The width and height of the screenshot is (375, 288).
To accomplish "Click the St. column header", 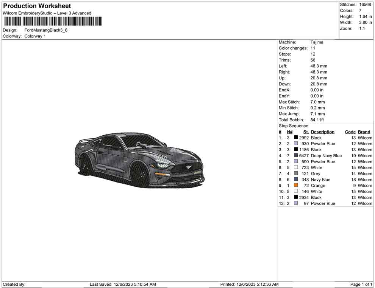I will coord(306,132).
